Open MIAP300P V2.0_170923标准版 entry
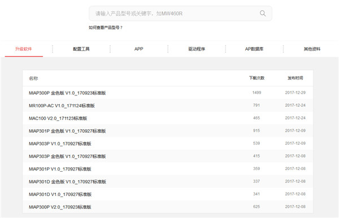 pyautogui.click(x=60, y=207)
